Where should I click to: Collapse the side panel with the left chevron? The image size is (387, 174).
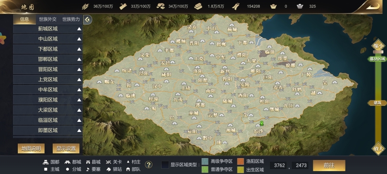(x=88, y=19)
